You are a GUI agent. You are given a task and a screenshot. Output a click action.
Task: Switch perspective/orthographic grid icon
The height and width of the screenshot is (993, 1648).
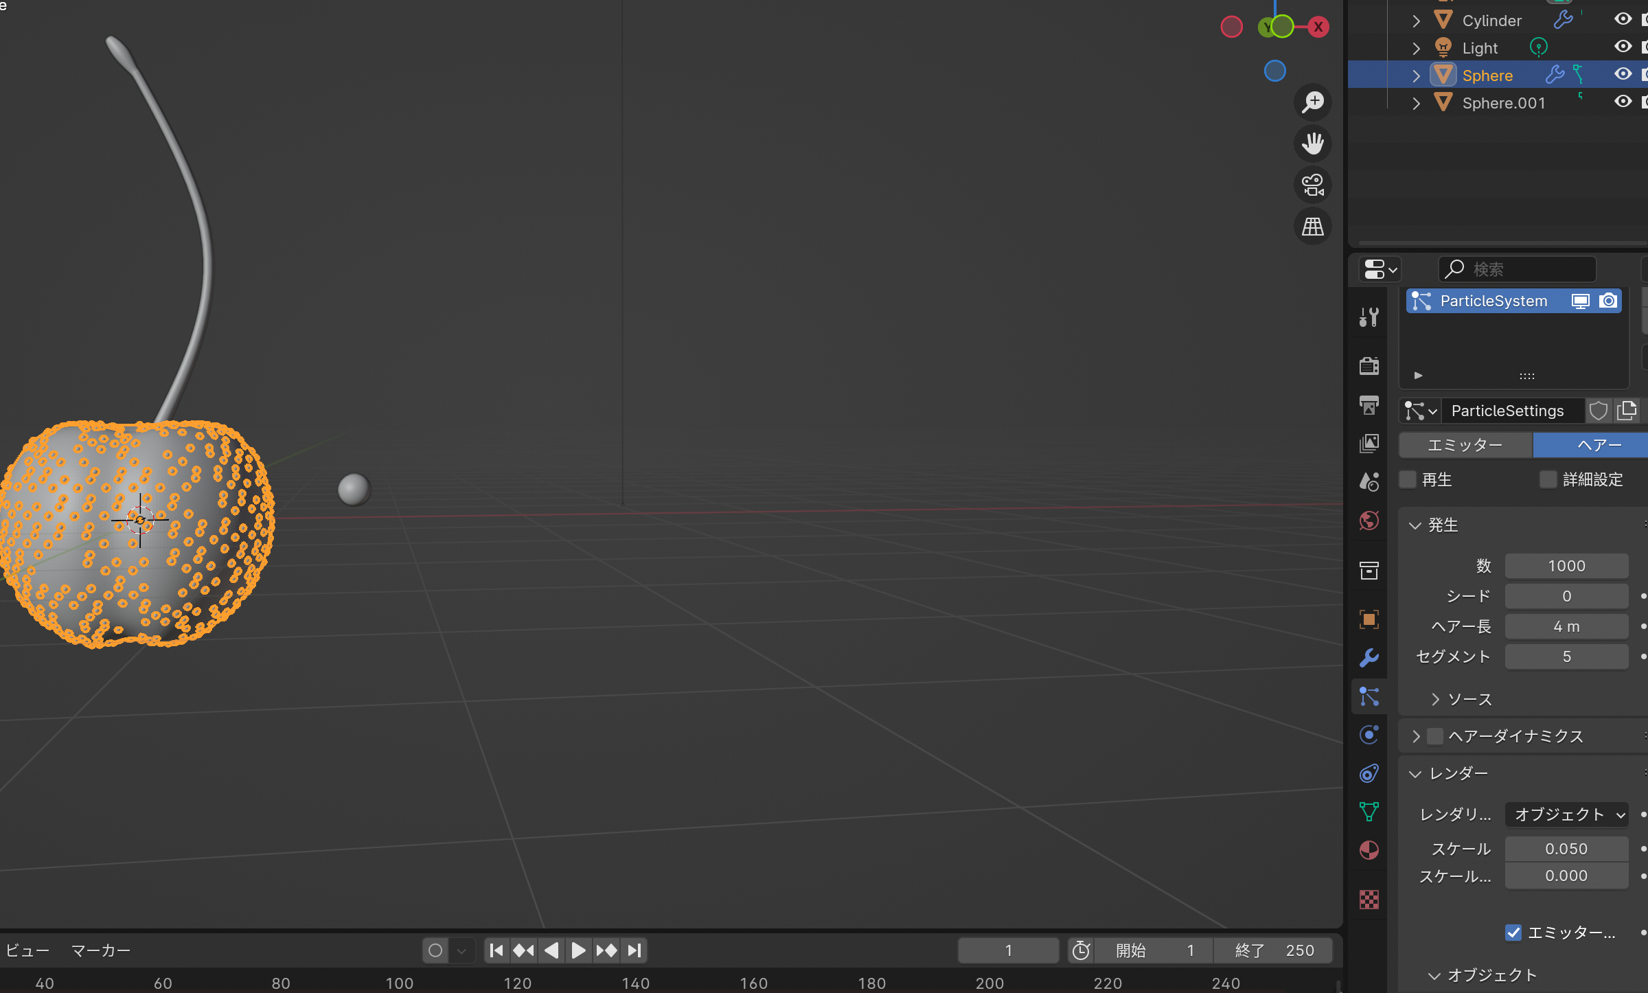tap(1313, 227)
